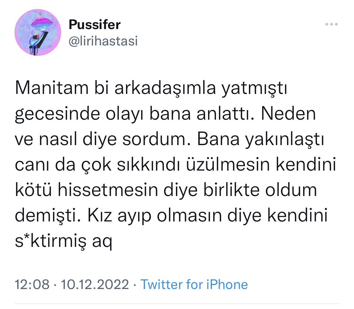Open the three-dot more options menu
Viewport: 354px width, 309px height.
coord(331,25)
